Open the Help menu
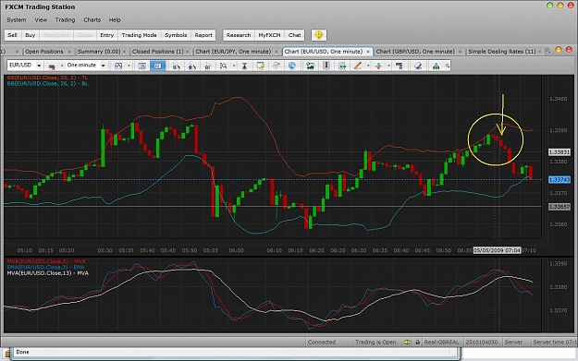This screenshot has height=361, width=578. pyautogui.click(x=115, y=20)
